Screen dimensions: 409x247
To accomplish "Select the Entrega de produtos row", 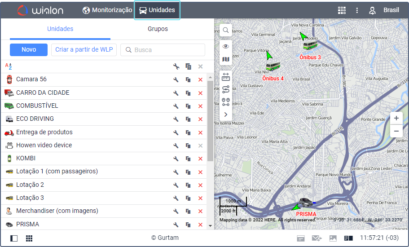I will (x=104, y=132).
